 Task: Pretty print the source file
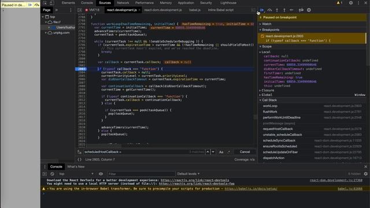(80, 159)
